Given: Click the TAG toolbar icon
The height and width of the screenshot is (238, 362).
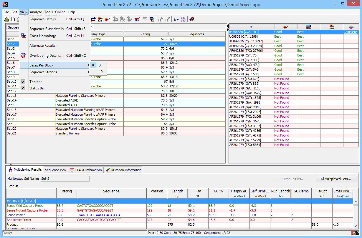Looking at the screenshot, I should (x=137, y=19).
